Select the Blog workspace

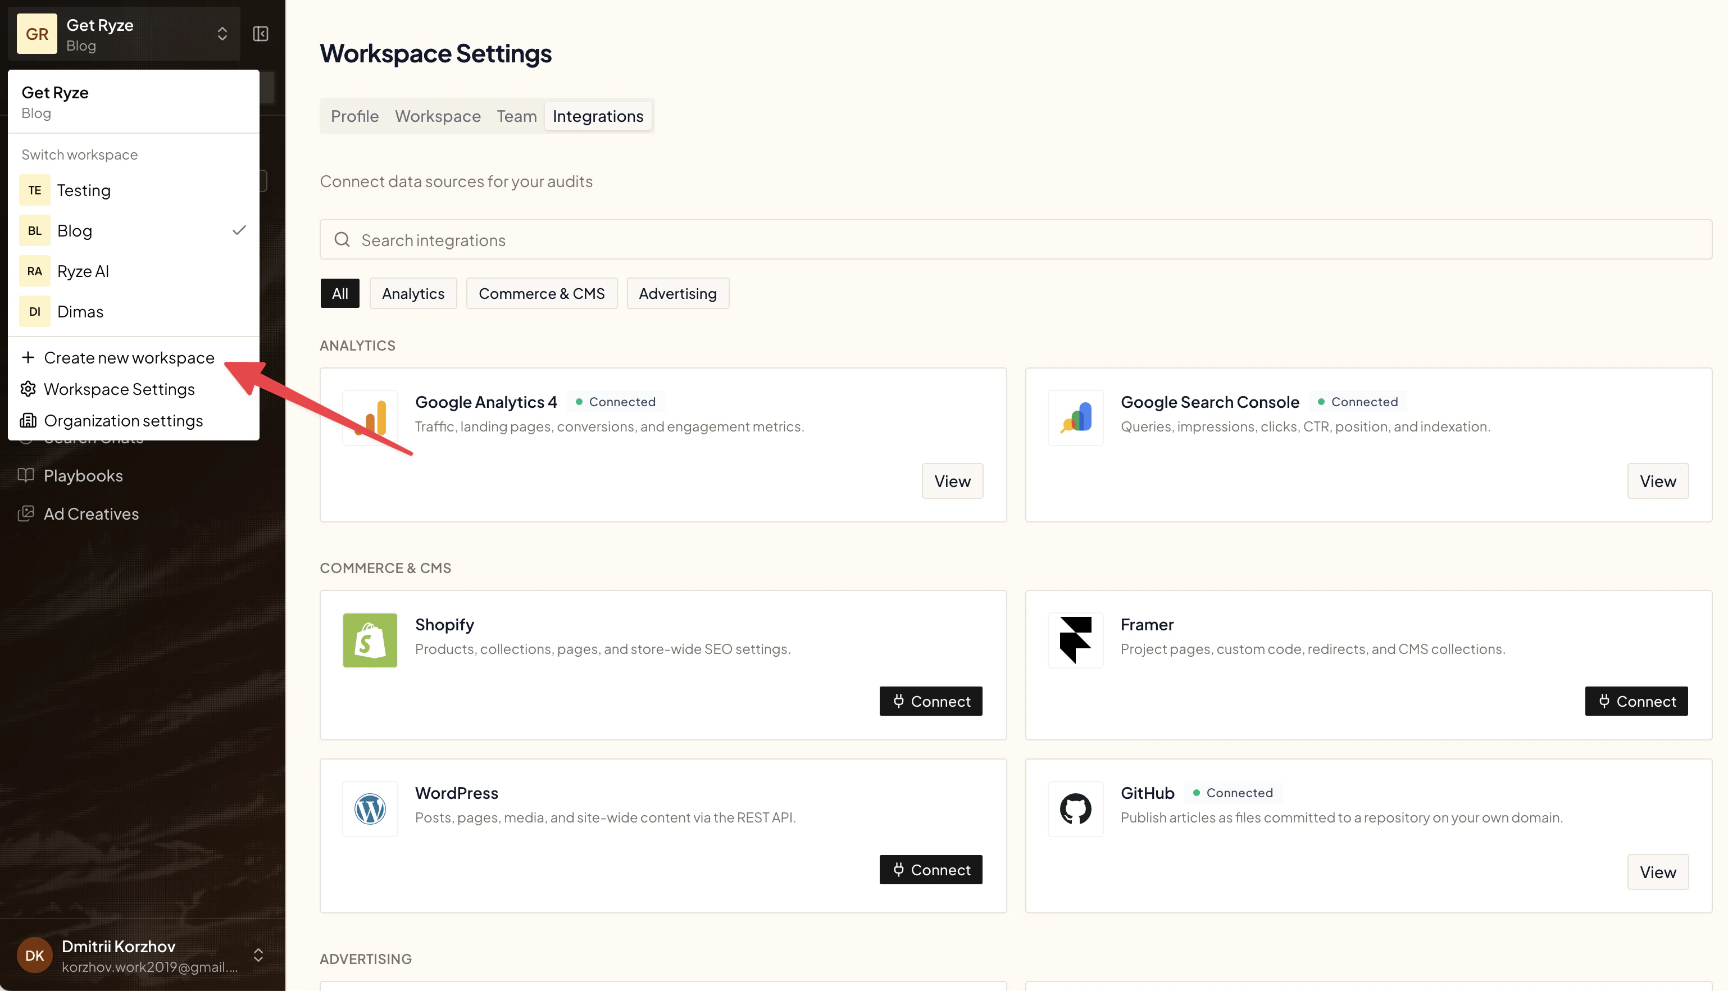133,231
